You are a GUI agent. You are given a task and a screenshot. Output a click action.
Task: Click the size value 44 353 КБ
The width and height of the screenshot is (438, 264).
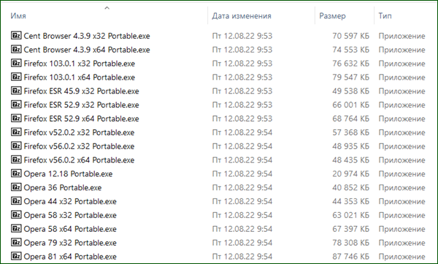351,201
